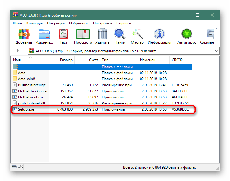Viewport: 230px width, 181px height.
Task: Go up one folder level arrow
Action: (17, 51)
